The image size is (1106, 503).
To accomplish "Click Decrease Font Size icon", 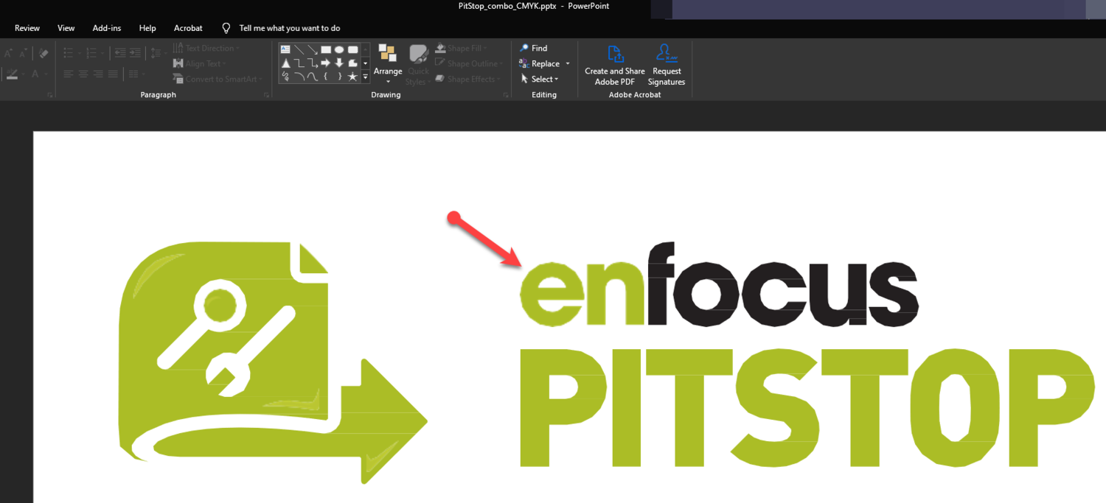I will [23, 53].
